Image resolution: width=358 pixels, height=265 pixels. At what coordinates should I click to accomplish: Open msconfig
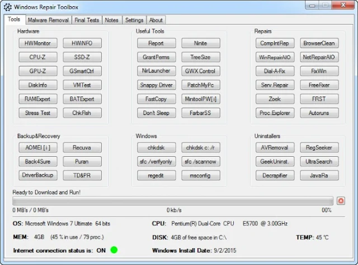pyautogui.click(x=201, y=175)
